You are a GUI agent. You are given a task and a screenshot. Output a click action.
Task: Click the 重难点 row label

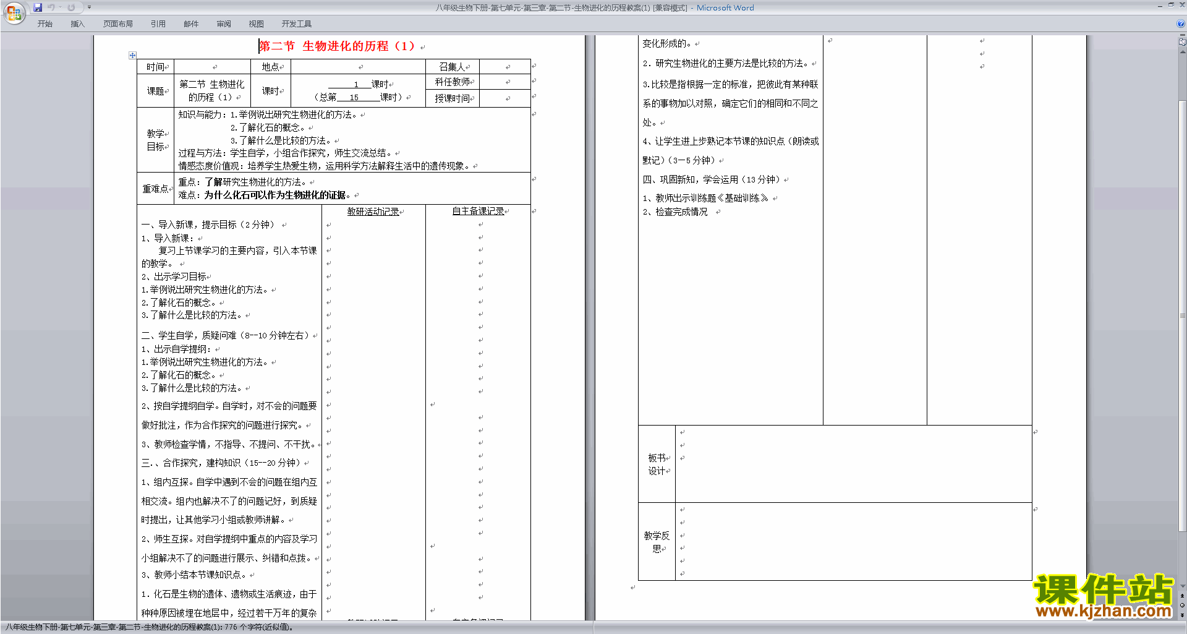pyautogui.click(x=156, y=189)
